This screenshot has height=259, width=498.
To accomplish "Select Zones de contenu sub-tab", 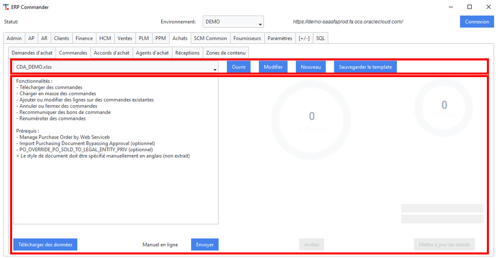I will pyautogui.click(x=226, y=52).
